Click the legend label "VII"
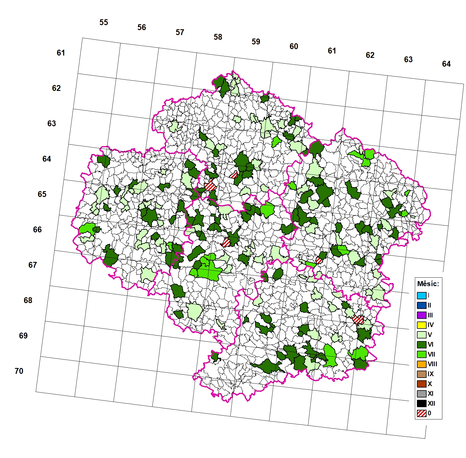 (x=432, y=354)
